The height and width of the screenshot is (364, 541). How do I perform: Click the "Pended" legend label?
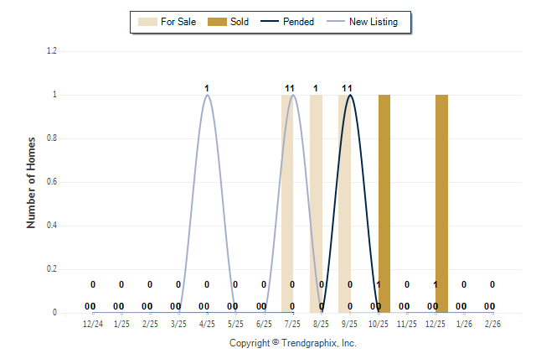(299, 22)
